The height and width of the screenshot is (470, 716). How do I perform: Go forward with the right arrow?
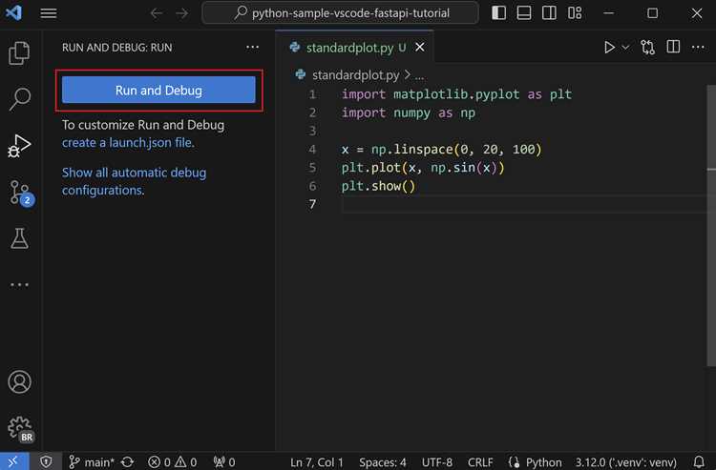click(x=181, y=13)
